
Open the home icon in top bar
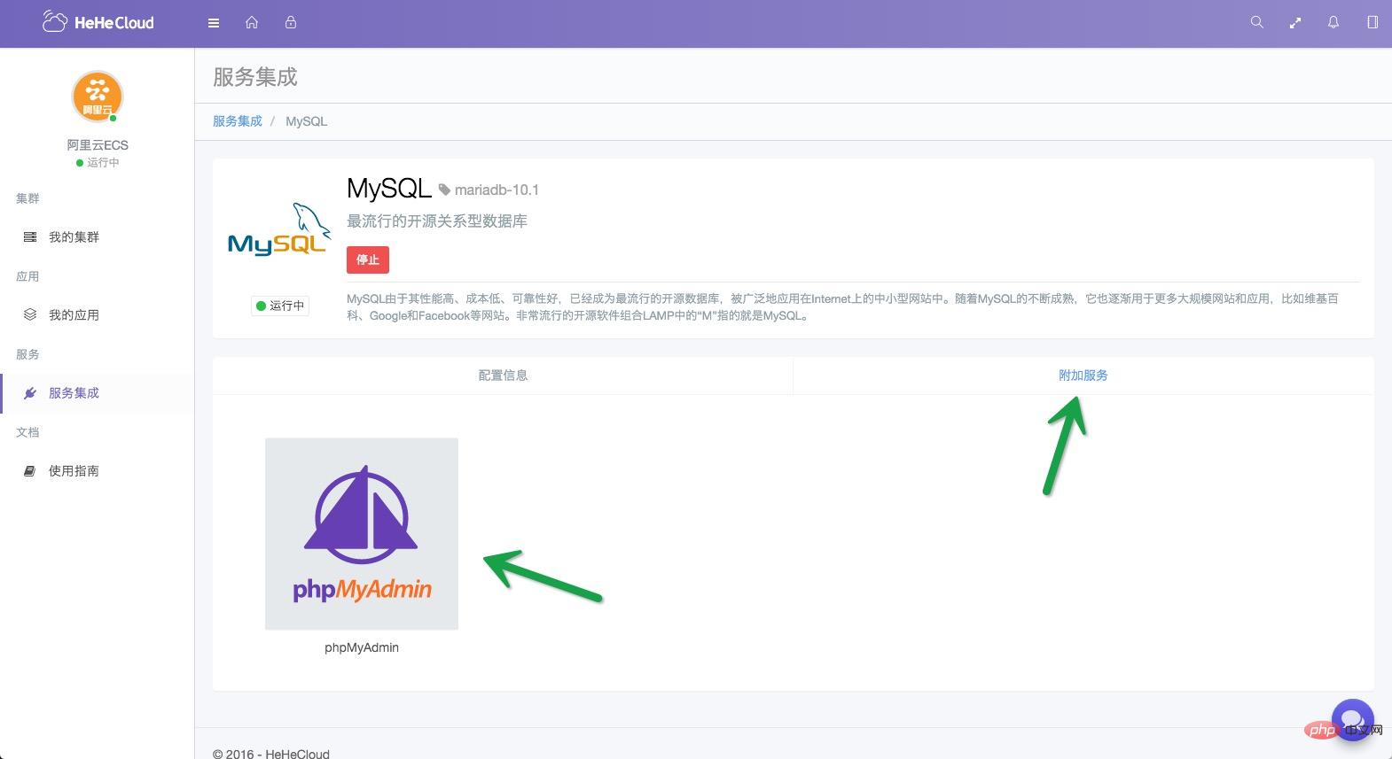252,23
